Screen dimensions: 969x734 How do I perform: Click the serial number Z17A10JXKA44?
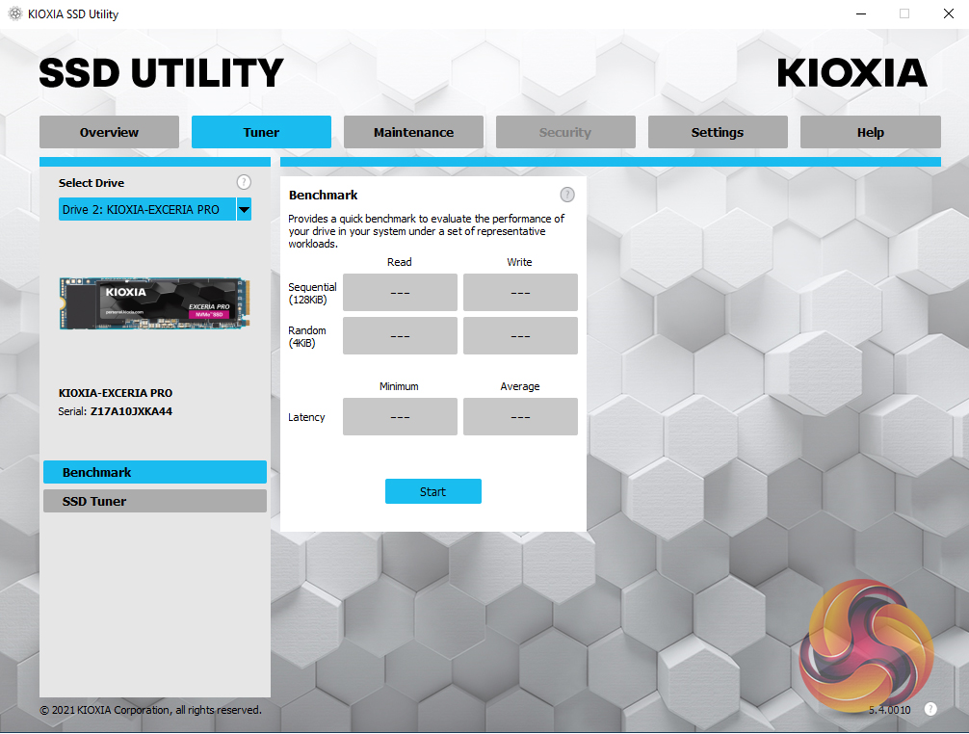point(132,411)
